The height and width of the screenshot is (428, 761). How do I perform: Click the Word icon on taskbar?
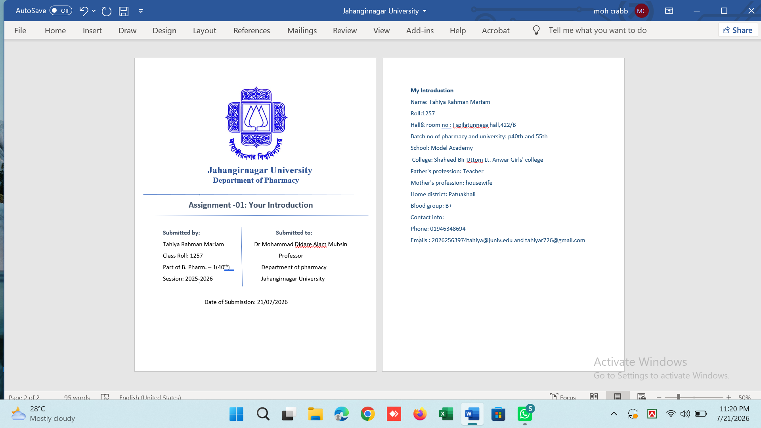pyautogui.click(x=472, y=414)
